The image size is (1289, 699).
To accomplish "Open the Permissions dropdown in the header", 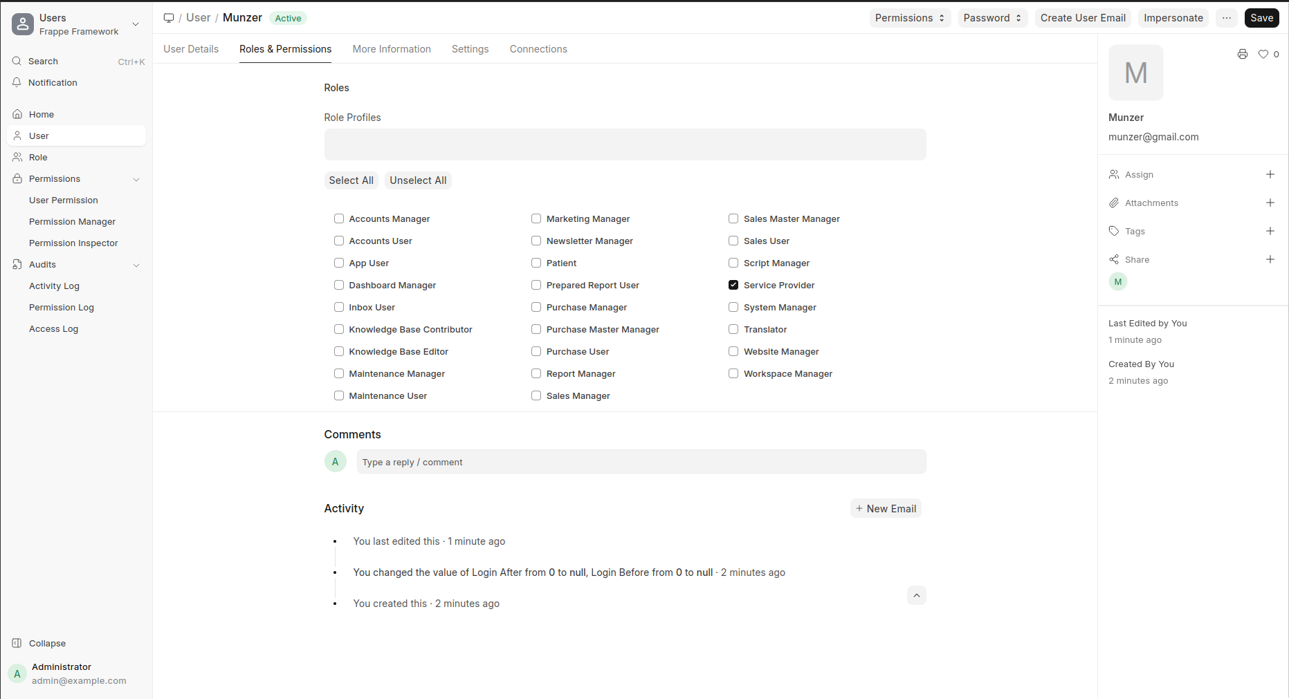I will coord(909,18).
